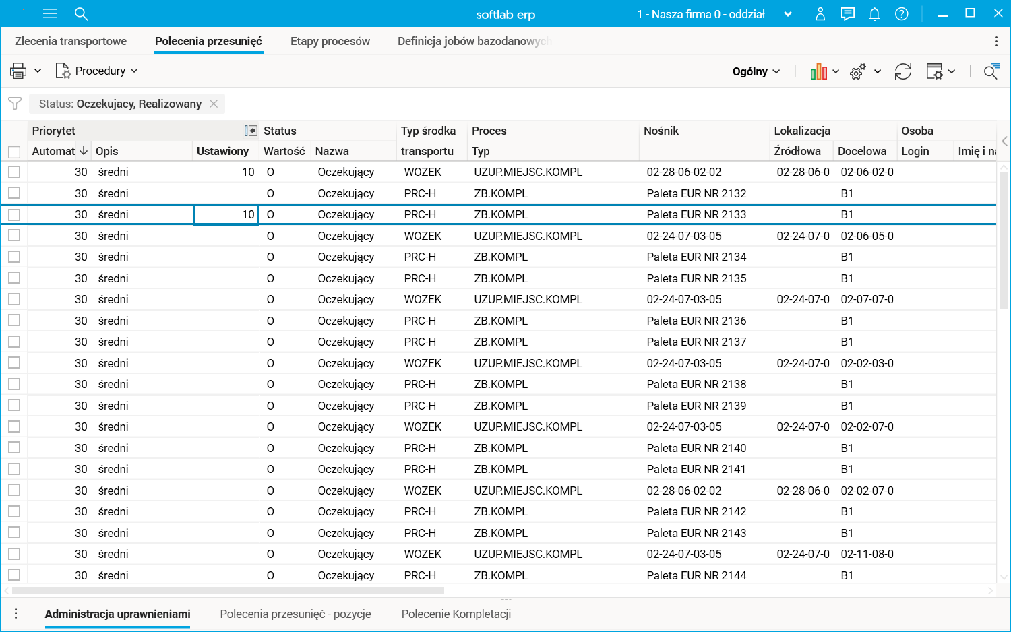
Task: Toggle the select-all checkbox in header
Action: pyautogui.click(x=14, y=152)
